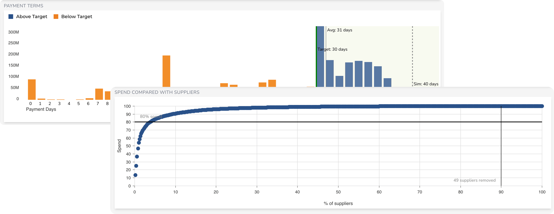Click the Sim: 40 days marker label
The image size is (554, 214).
click(x=426, y=84)
